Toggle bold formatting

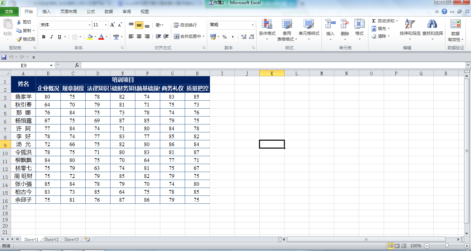coord(44,37)
